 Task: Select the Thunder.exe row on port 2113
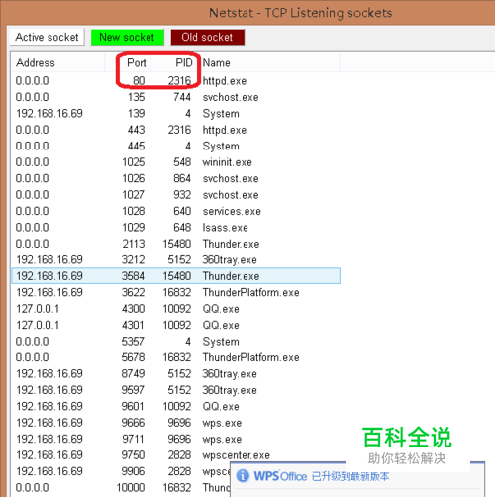point(176,244)
